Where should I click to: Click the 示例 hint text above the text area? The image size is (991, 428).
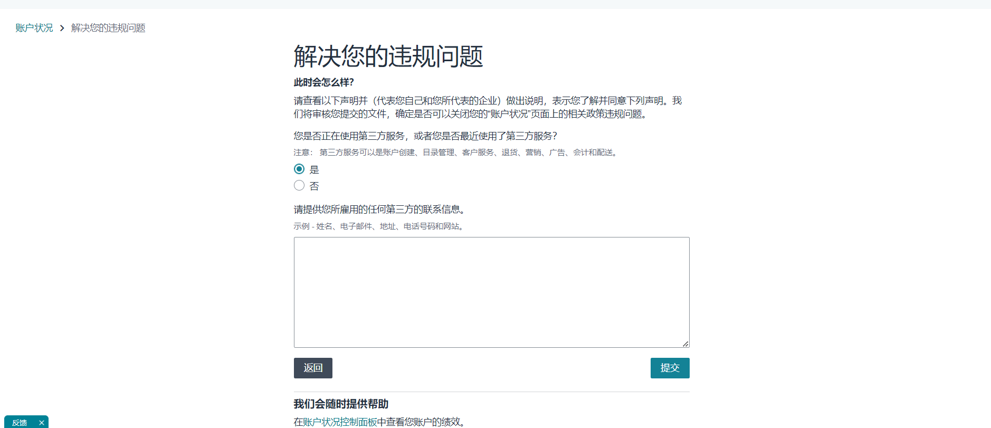(x=379, y=226)
